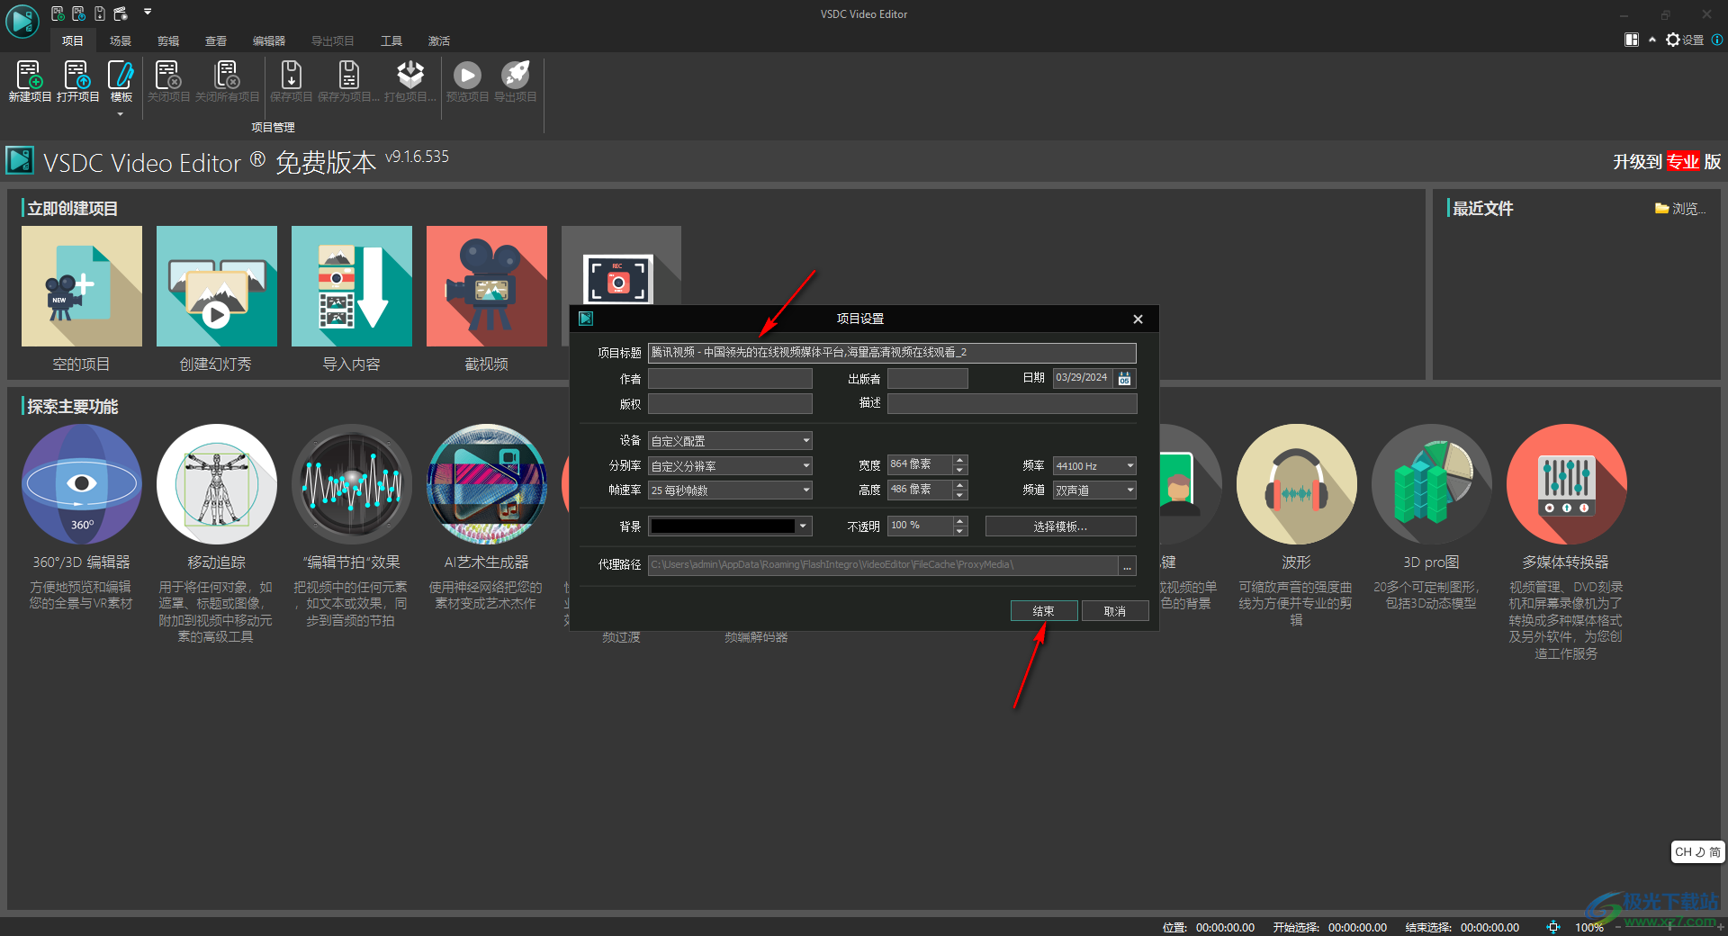Open the Activate (激活) ribbon tab
The width and height of the screenshot is (1728, 936).
coord(439,41)
